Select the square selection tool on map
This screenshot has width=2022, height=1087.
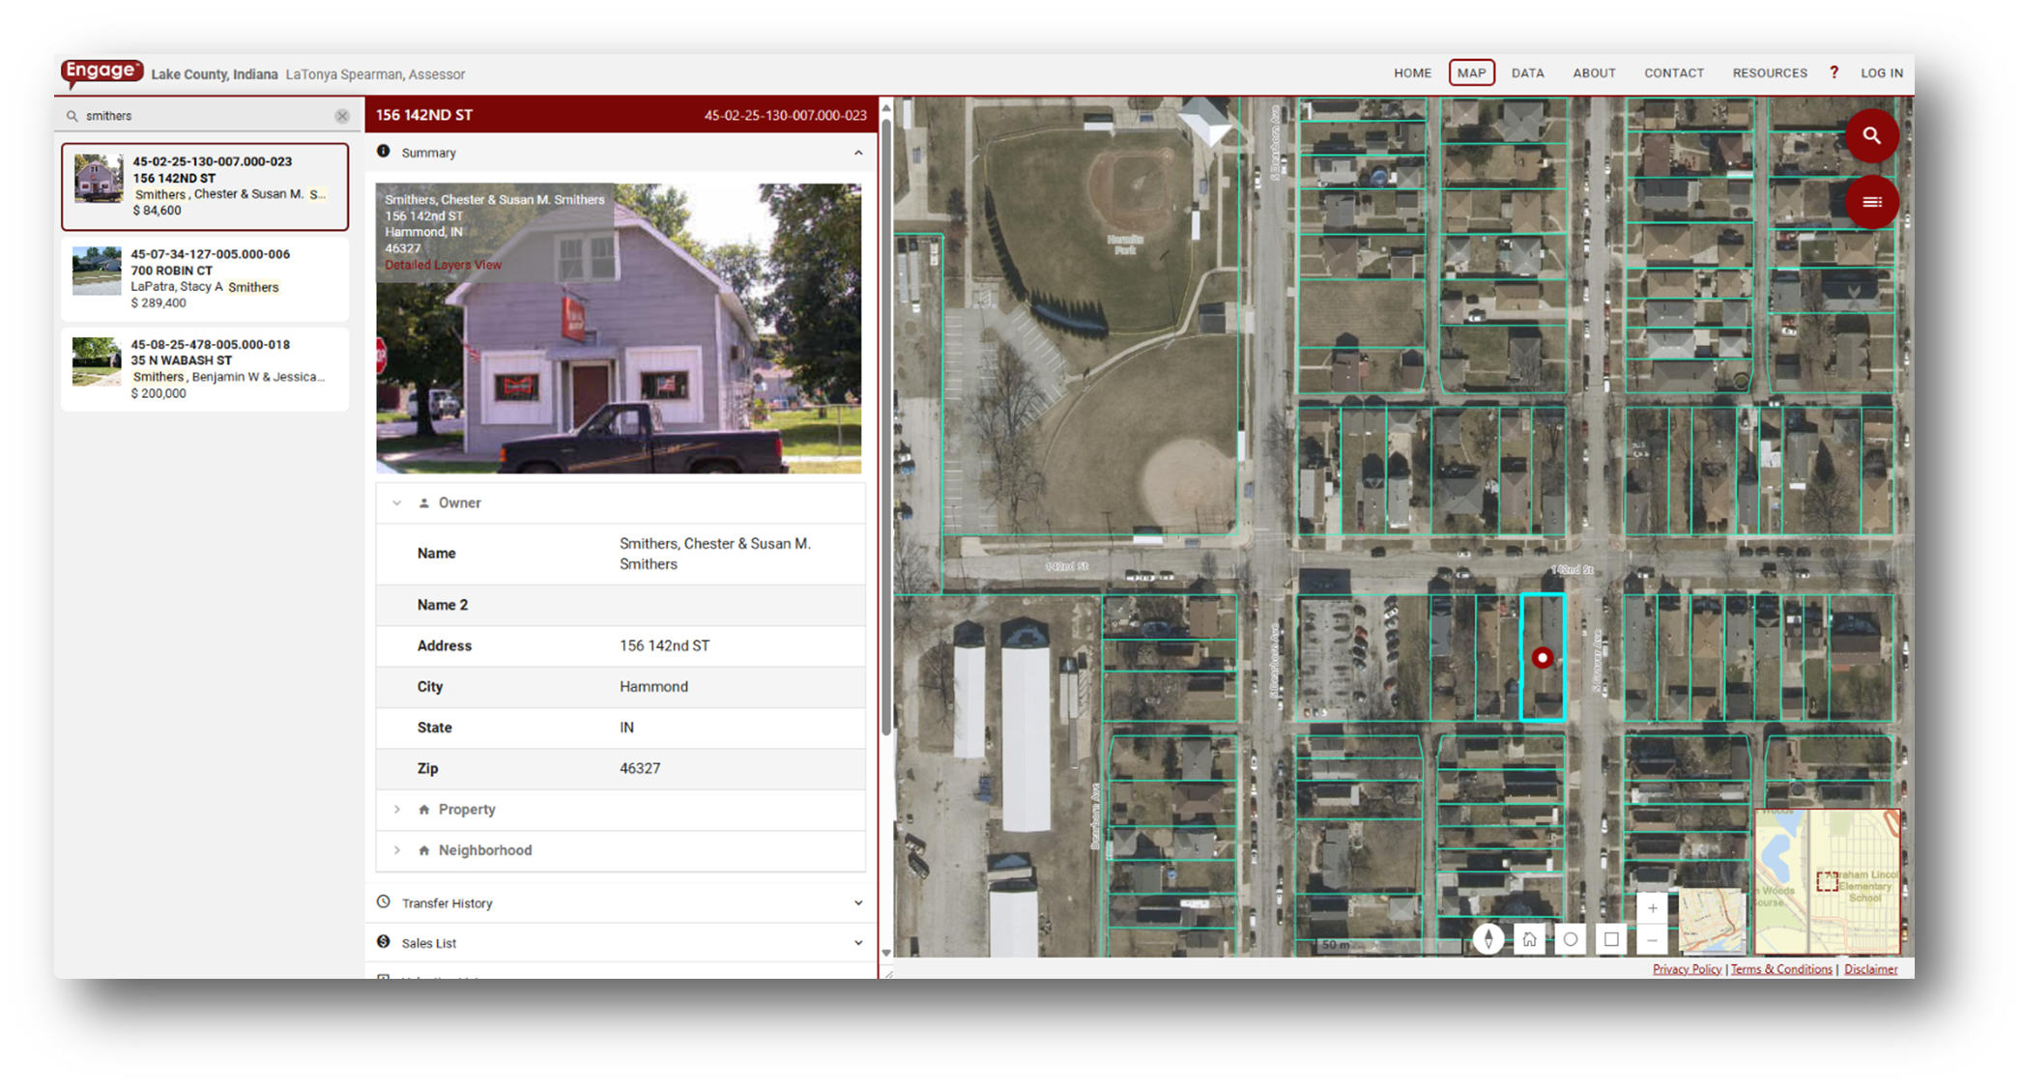tap(1611, 939)
